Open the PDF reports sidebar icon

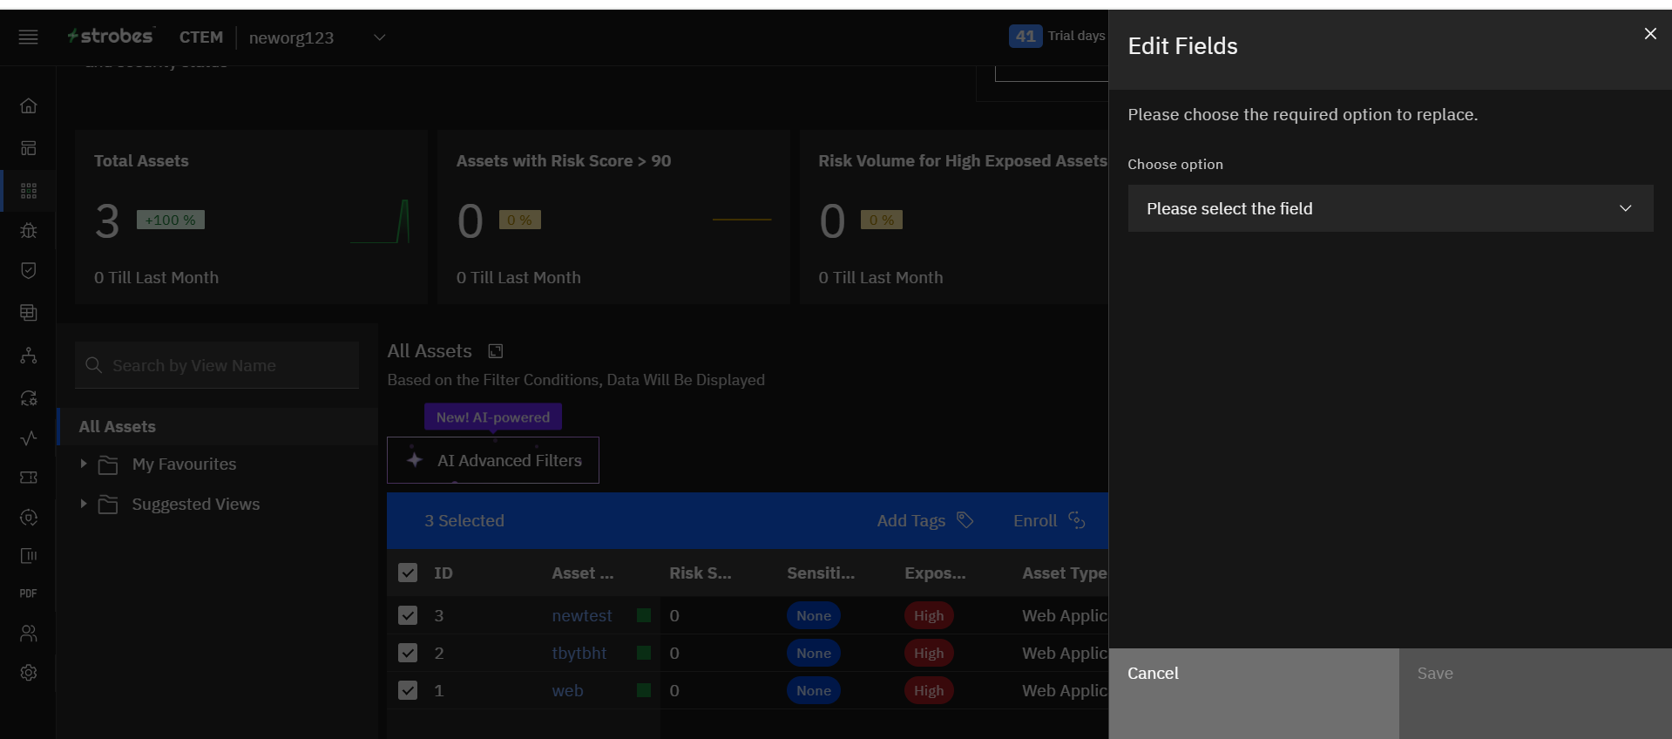29,593
